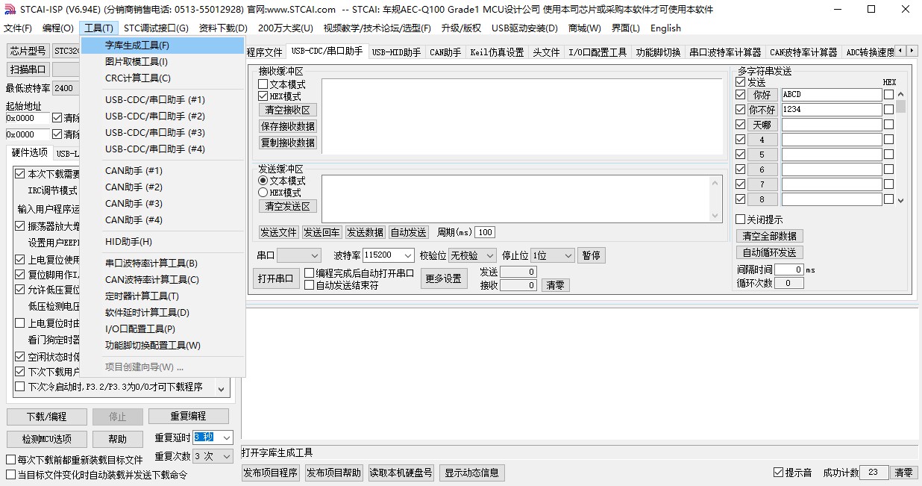922x486 pixels.
Task: Open 软件延时计算工具(D) menu entry
Action: 163,313
